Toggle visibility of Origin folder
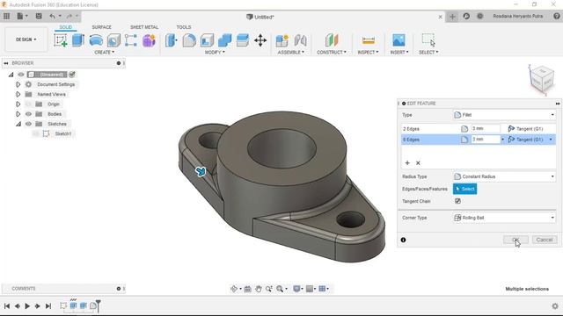This screenshot has height=316, width=563. click(28, 104)
